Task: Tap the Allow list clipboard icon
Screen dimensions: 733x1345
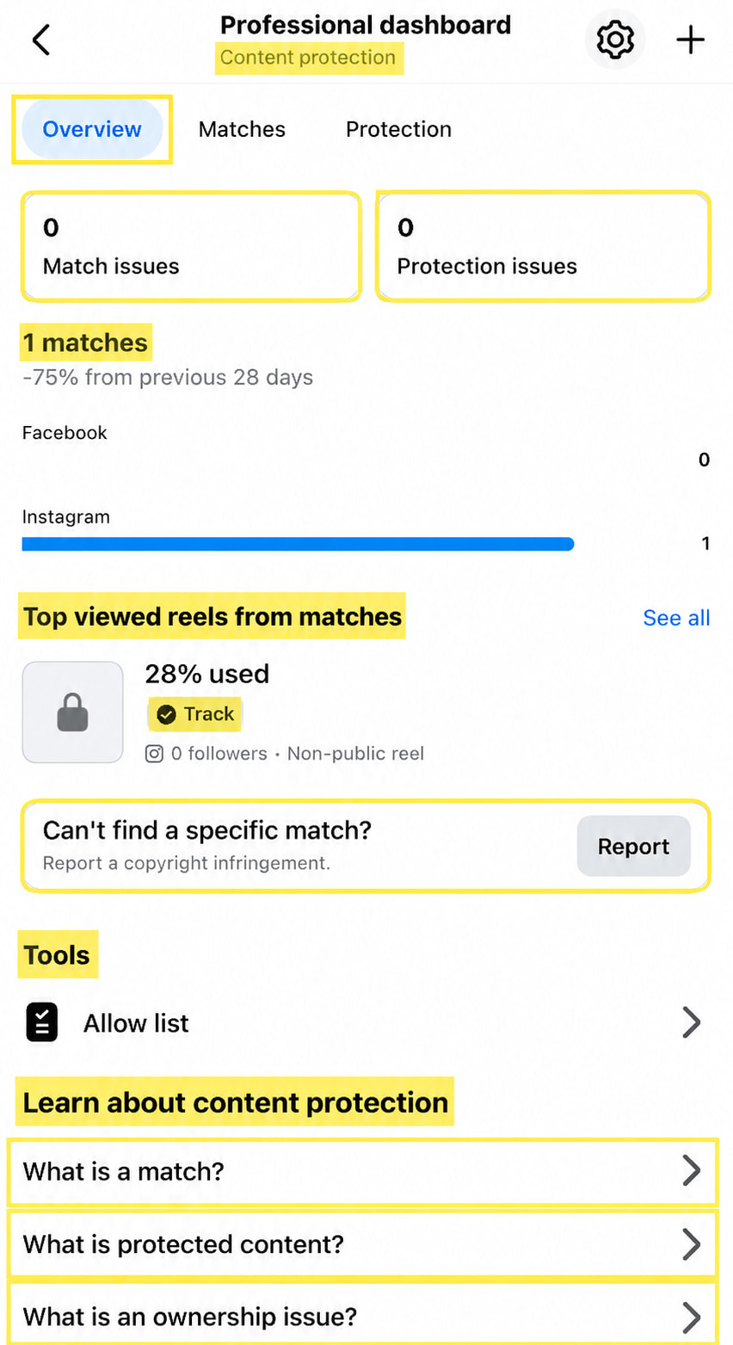Action: pyautogui.click(x=42, y=1023)
